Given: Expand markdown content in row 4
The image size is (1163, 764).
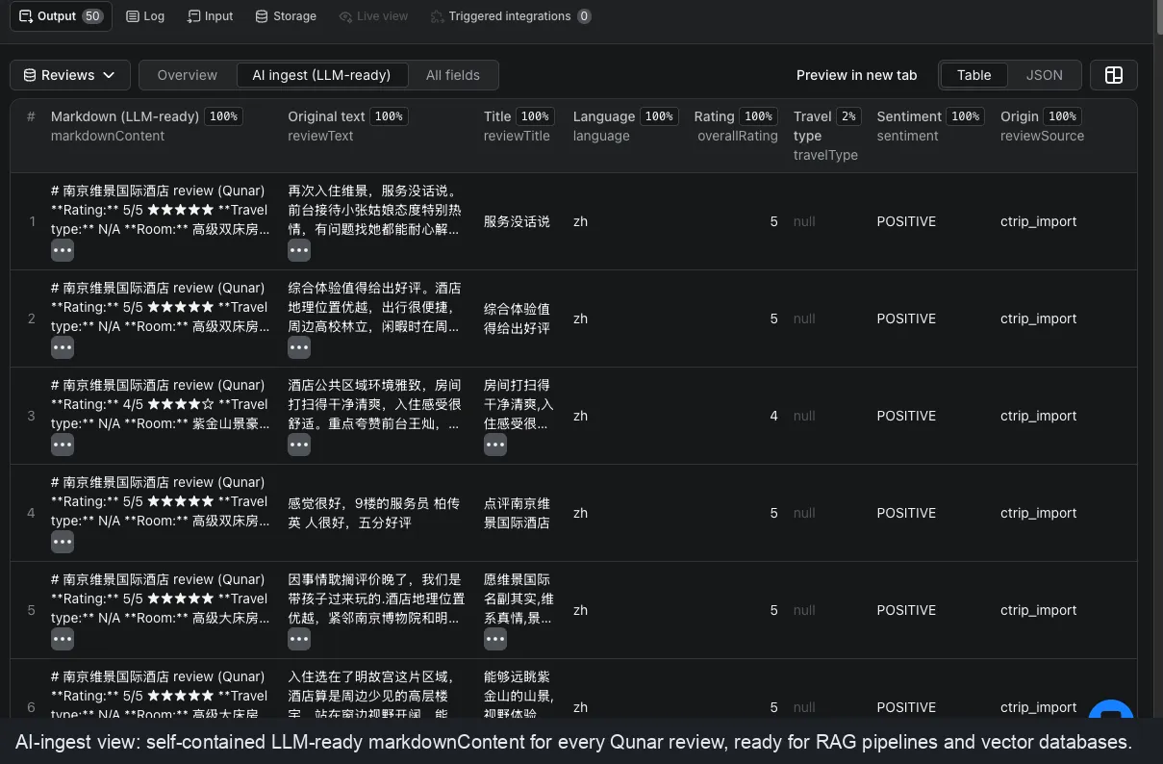Looking at the screenshot, I should (63, 542).
